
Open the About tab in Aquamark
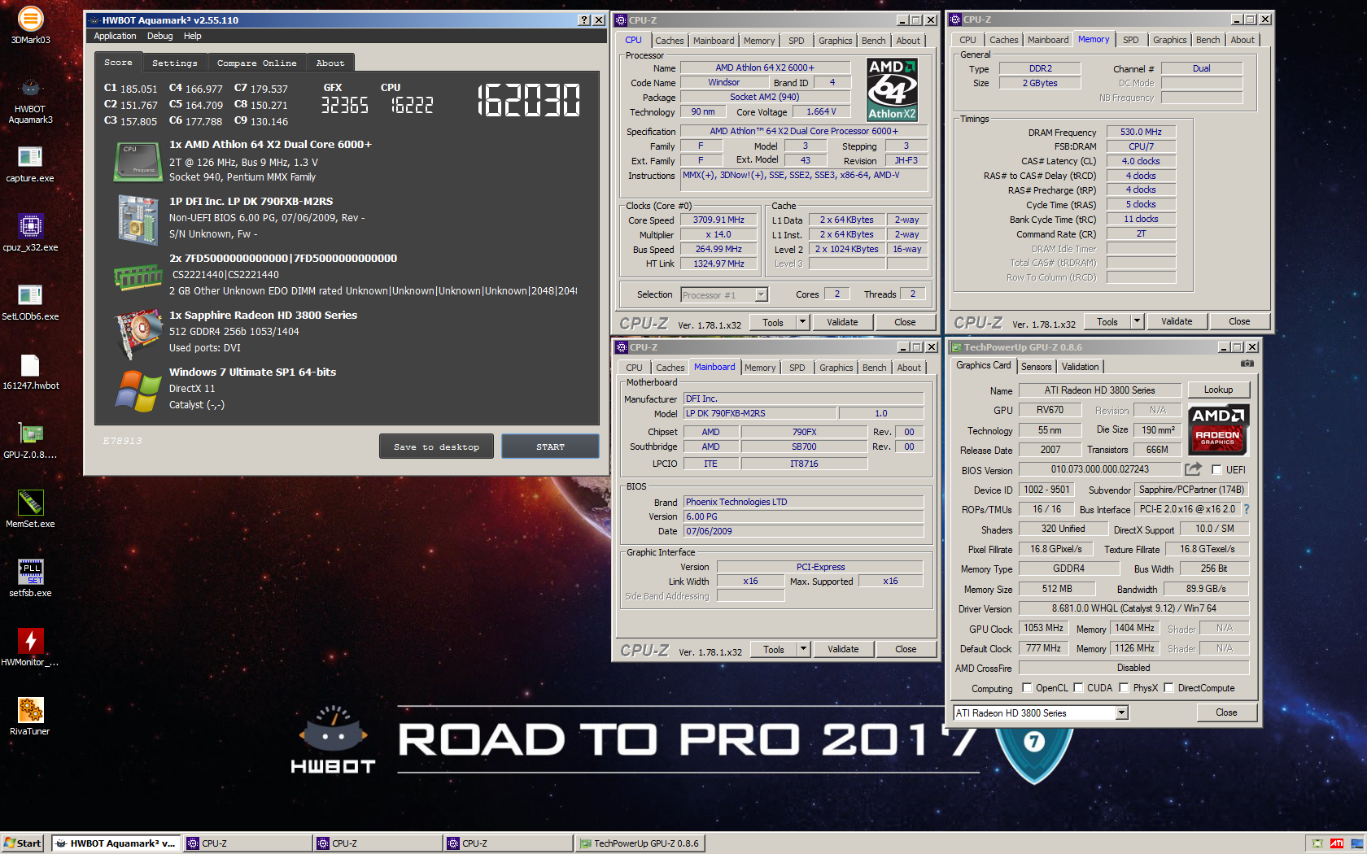pyautogui.click(x=330, y=63)
